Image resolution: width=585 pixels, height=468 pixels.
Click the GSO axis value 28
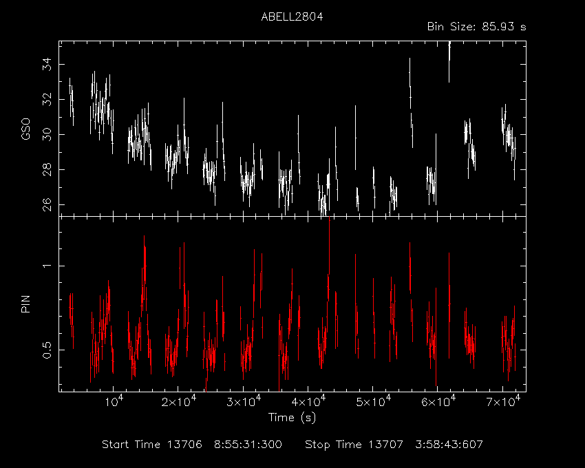47,170
